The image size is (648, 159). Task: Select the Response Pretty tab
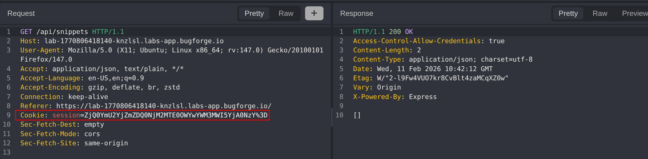click(x=568, y=13)
